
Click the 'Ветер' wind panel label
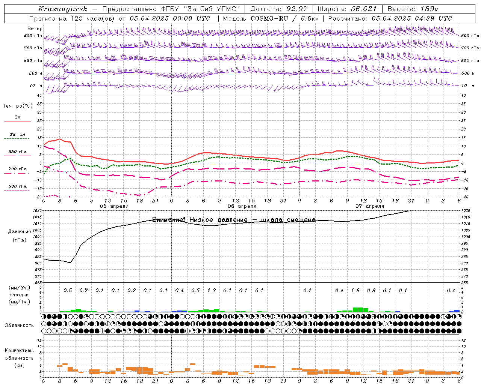(35, 28)
